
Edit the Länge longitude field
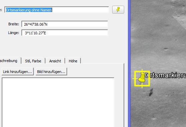[65, 33]
